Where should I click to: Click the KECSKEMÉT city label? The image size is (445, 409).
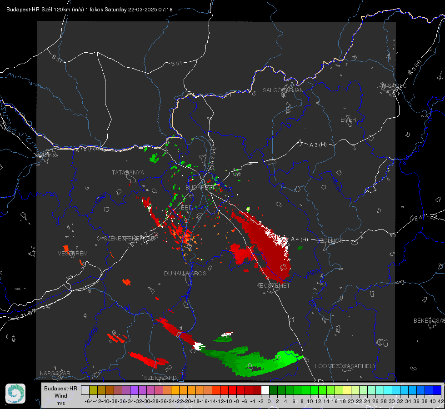[273, 285]
